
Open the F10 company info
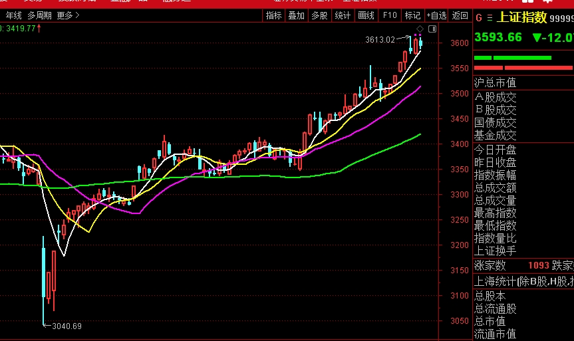(390, 15)
